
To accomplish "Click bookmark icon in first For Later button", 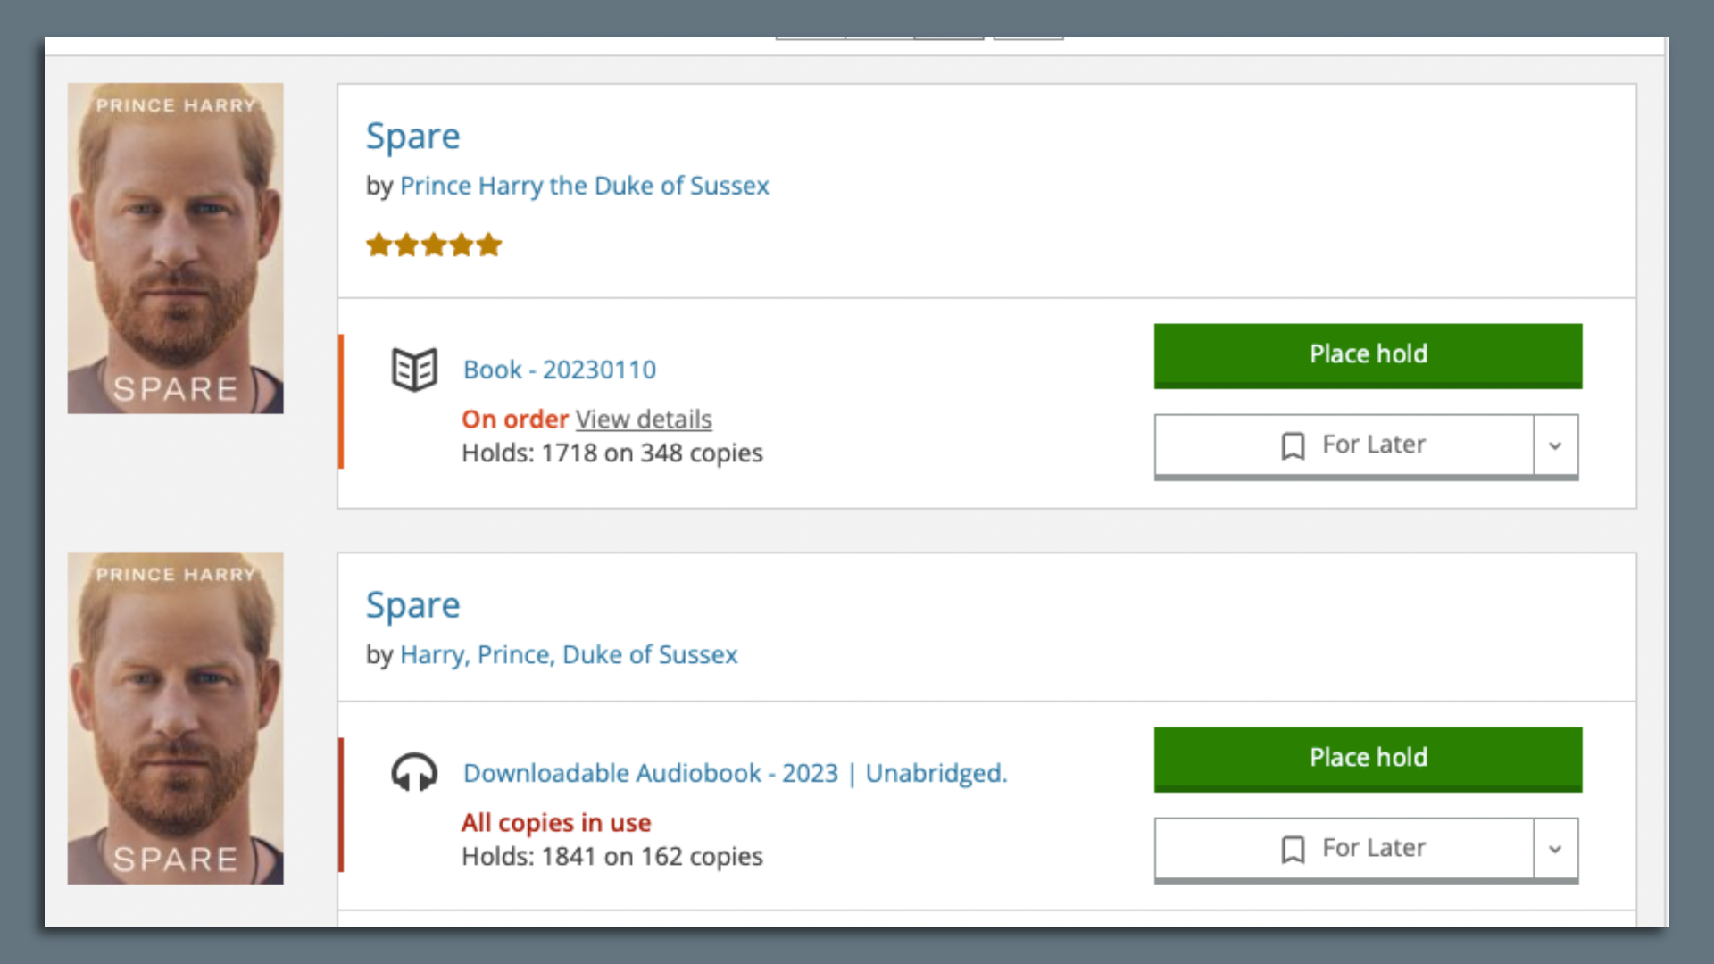I will (1293, 445).
